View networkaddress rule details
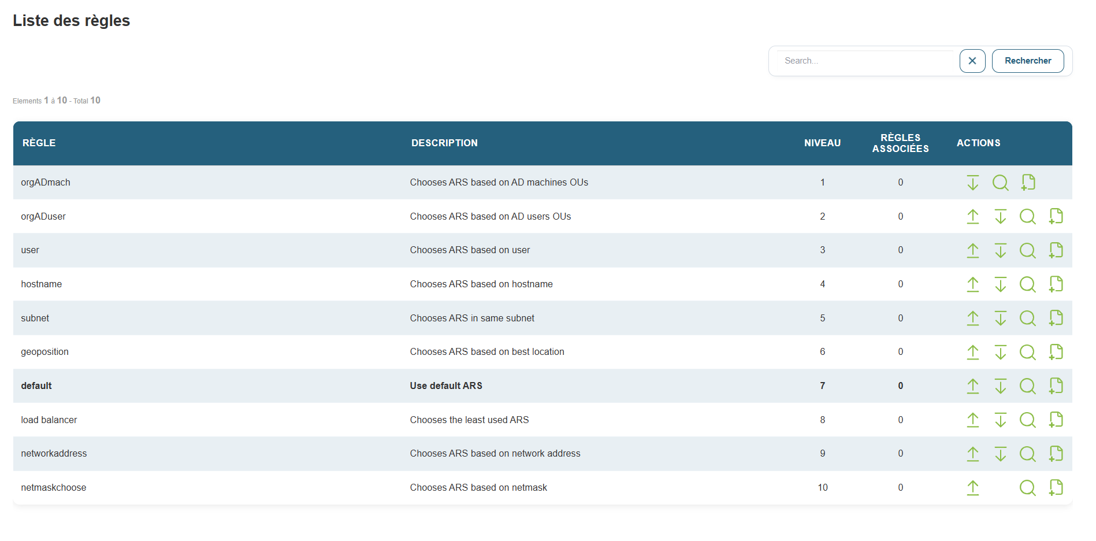Screen dimensions: 1096x541 pos(1027,454)
